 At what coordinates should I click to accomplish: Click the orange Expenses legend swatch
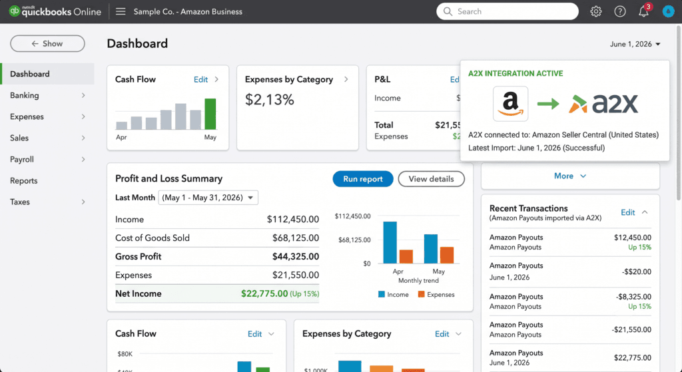421,294
